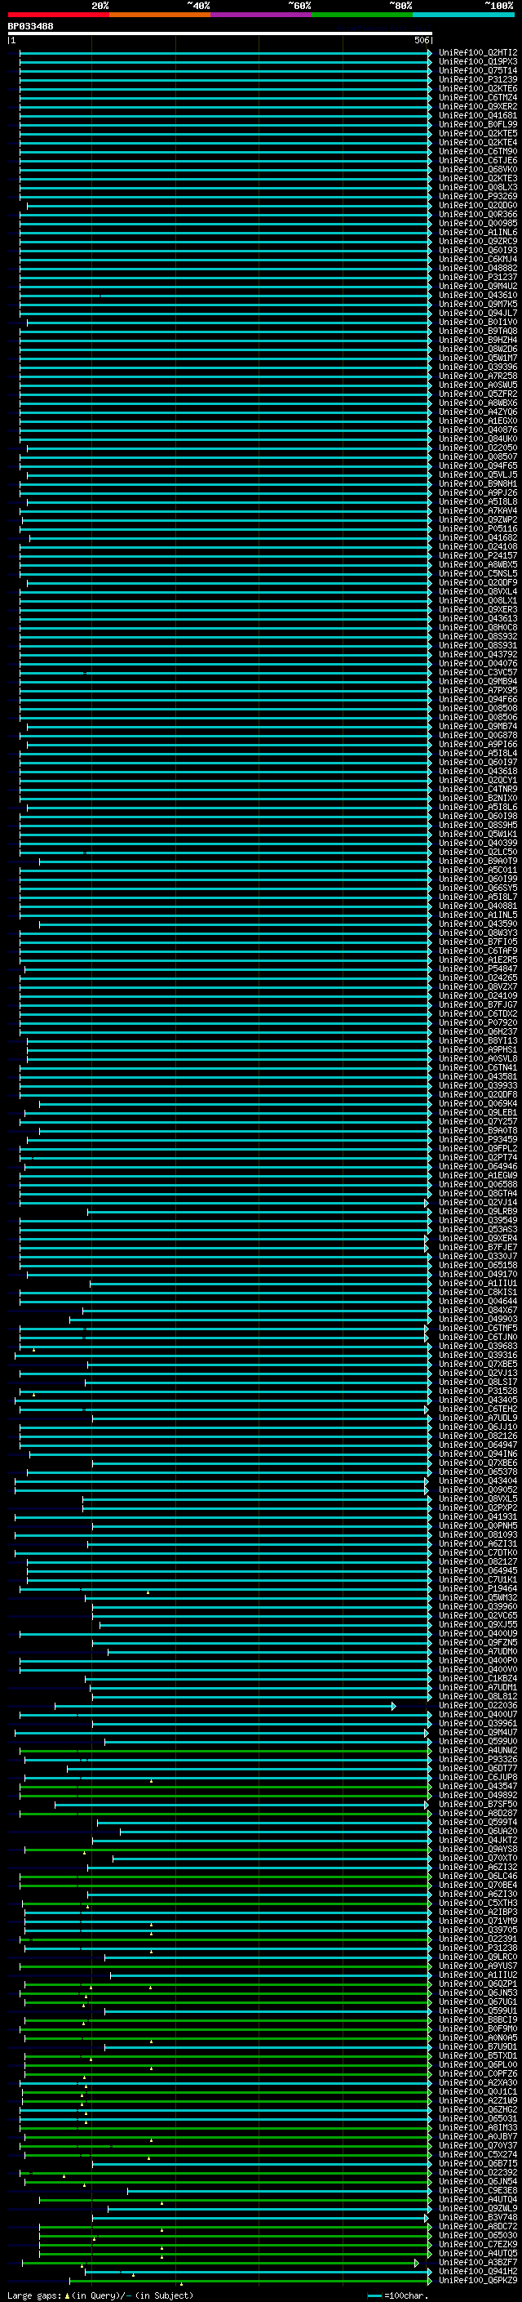This screenshot has height=2302, width=522.
Task: Select the UniRef100_Q67UG1 label
Action: click(478, 2001)
